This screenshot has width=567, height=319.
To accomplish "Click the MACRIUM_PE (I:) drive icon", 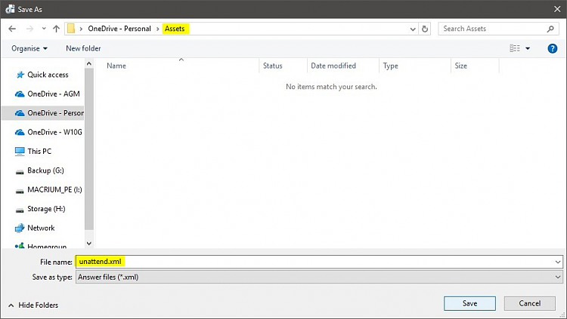I will [20, 192].
